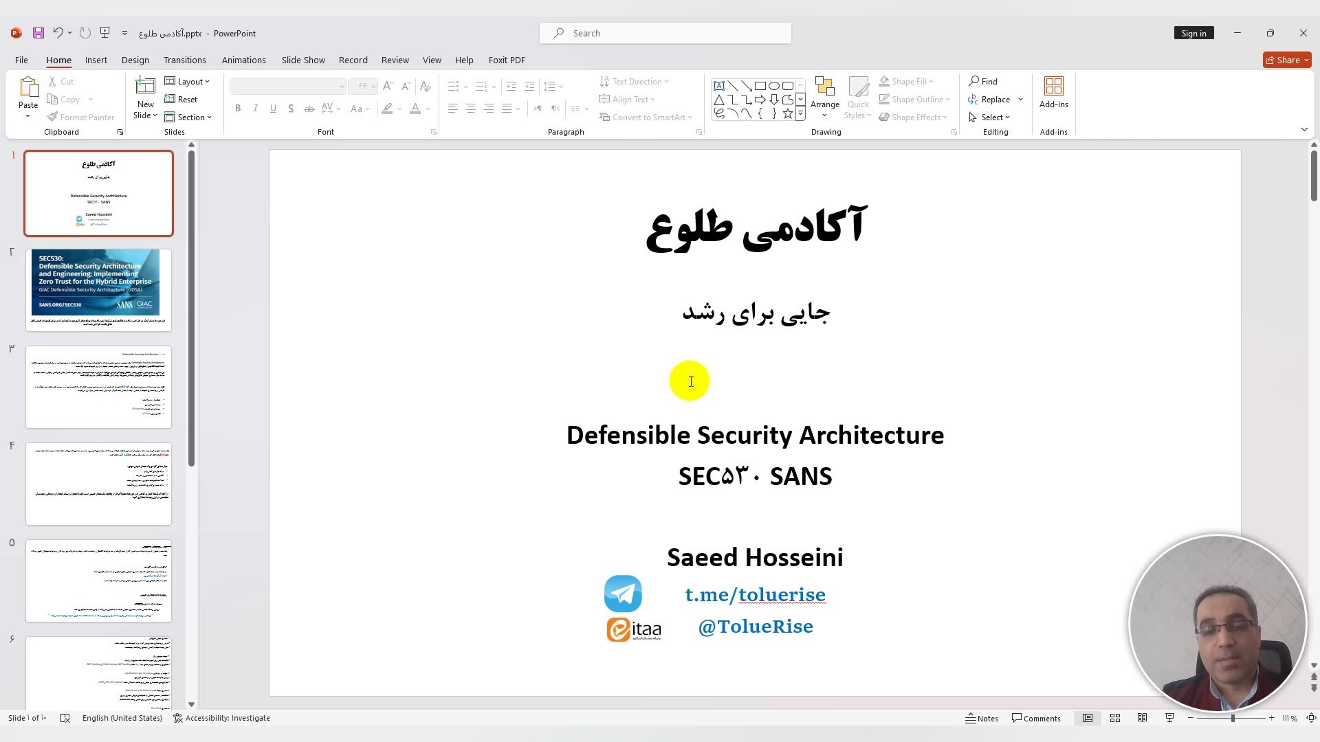Open the Animations tab
Viewport: 1320px width, 742px height.
(243, 60)
